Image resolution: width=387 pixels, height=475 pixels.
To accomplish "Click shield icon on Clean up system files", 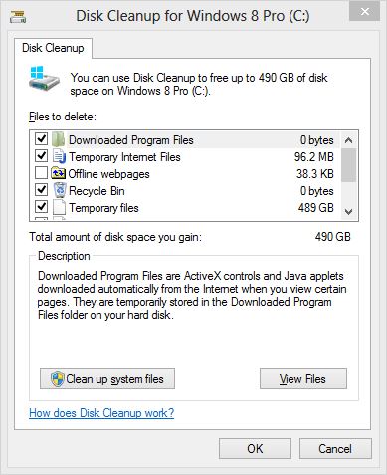I will click(x=57, y=379).
